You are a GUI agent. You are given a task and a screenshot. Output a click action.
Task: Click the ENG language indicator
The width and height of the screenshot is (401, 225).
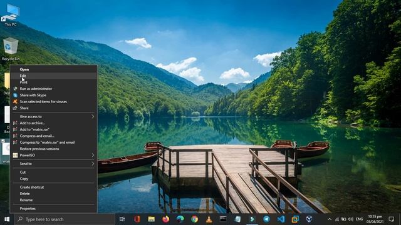coord(359,219)
